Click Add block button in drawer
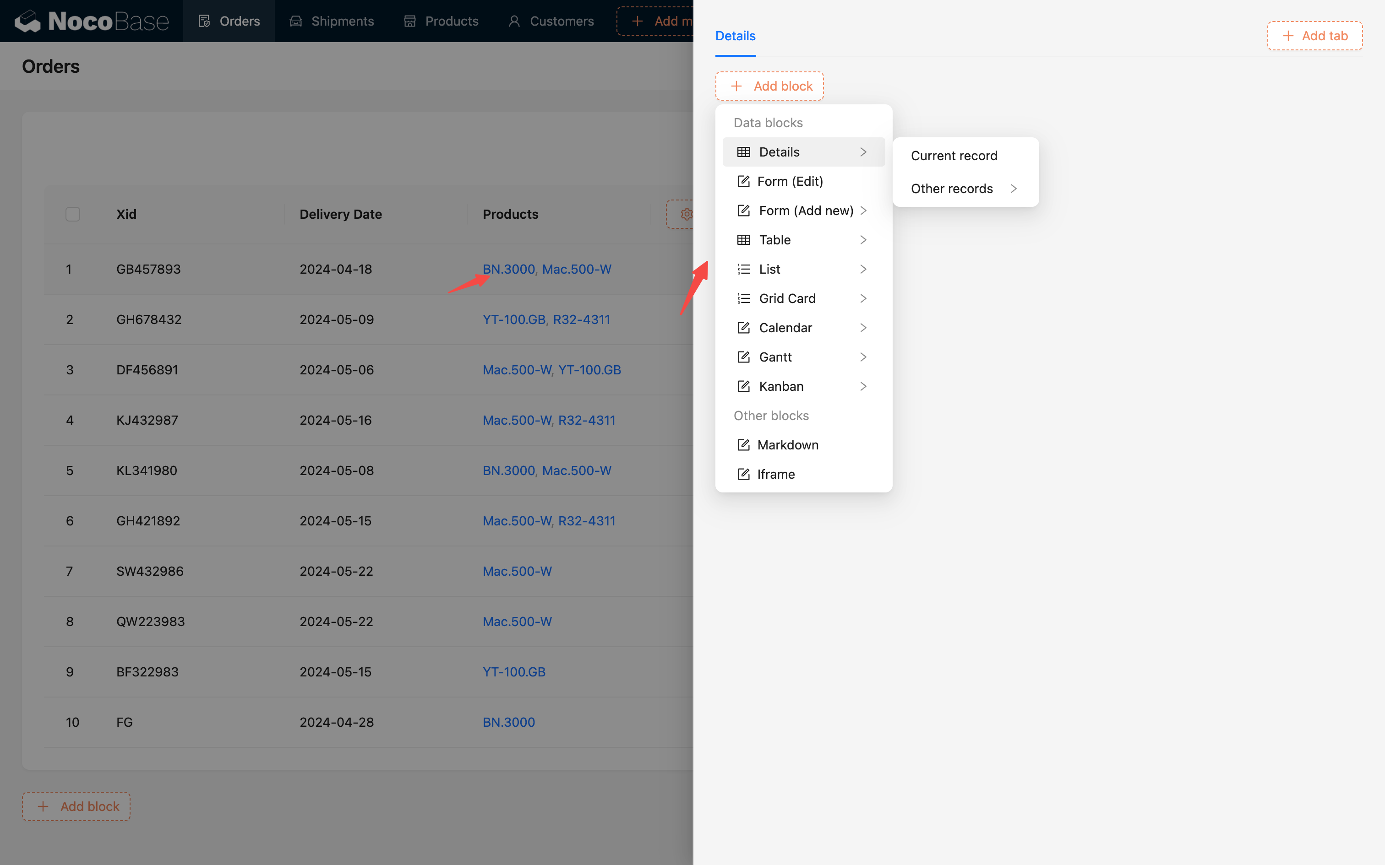 (x=769, y=86)
